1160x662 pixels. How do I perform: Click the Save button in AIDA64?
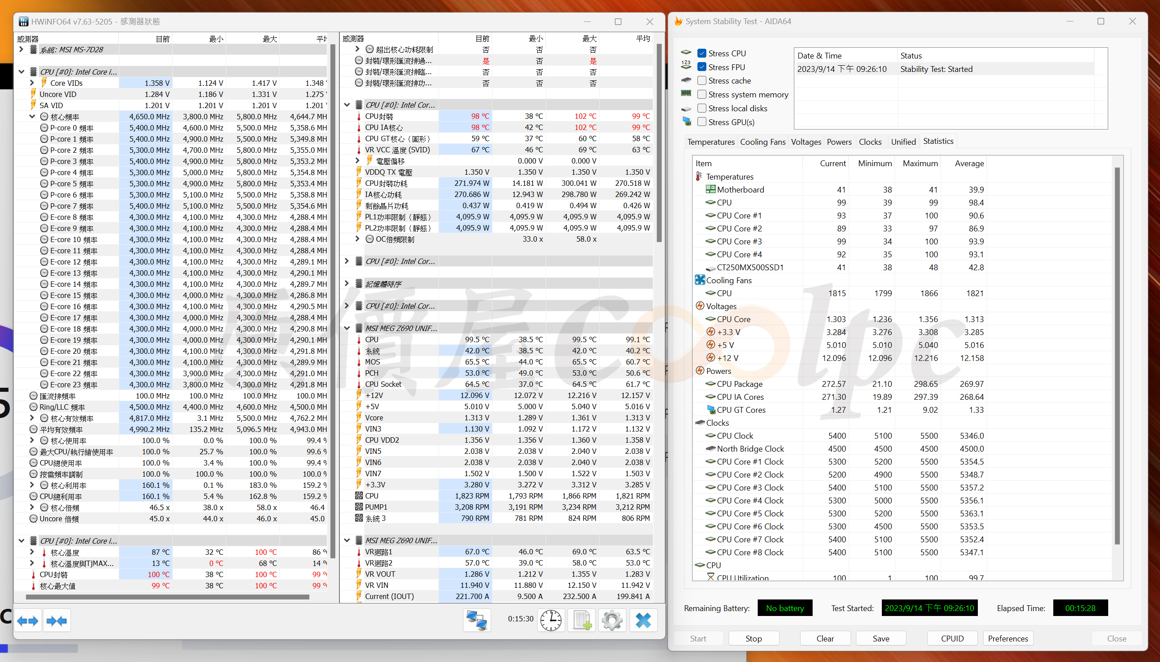(880, 638)
